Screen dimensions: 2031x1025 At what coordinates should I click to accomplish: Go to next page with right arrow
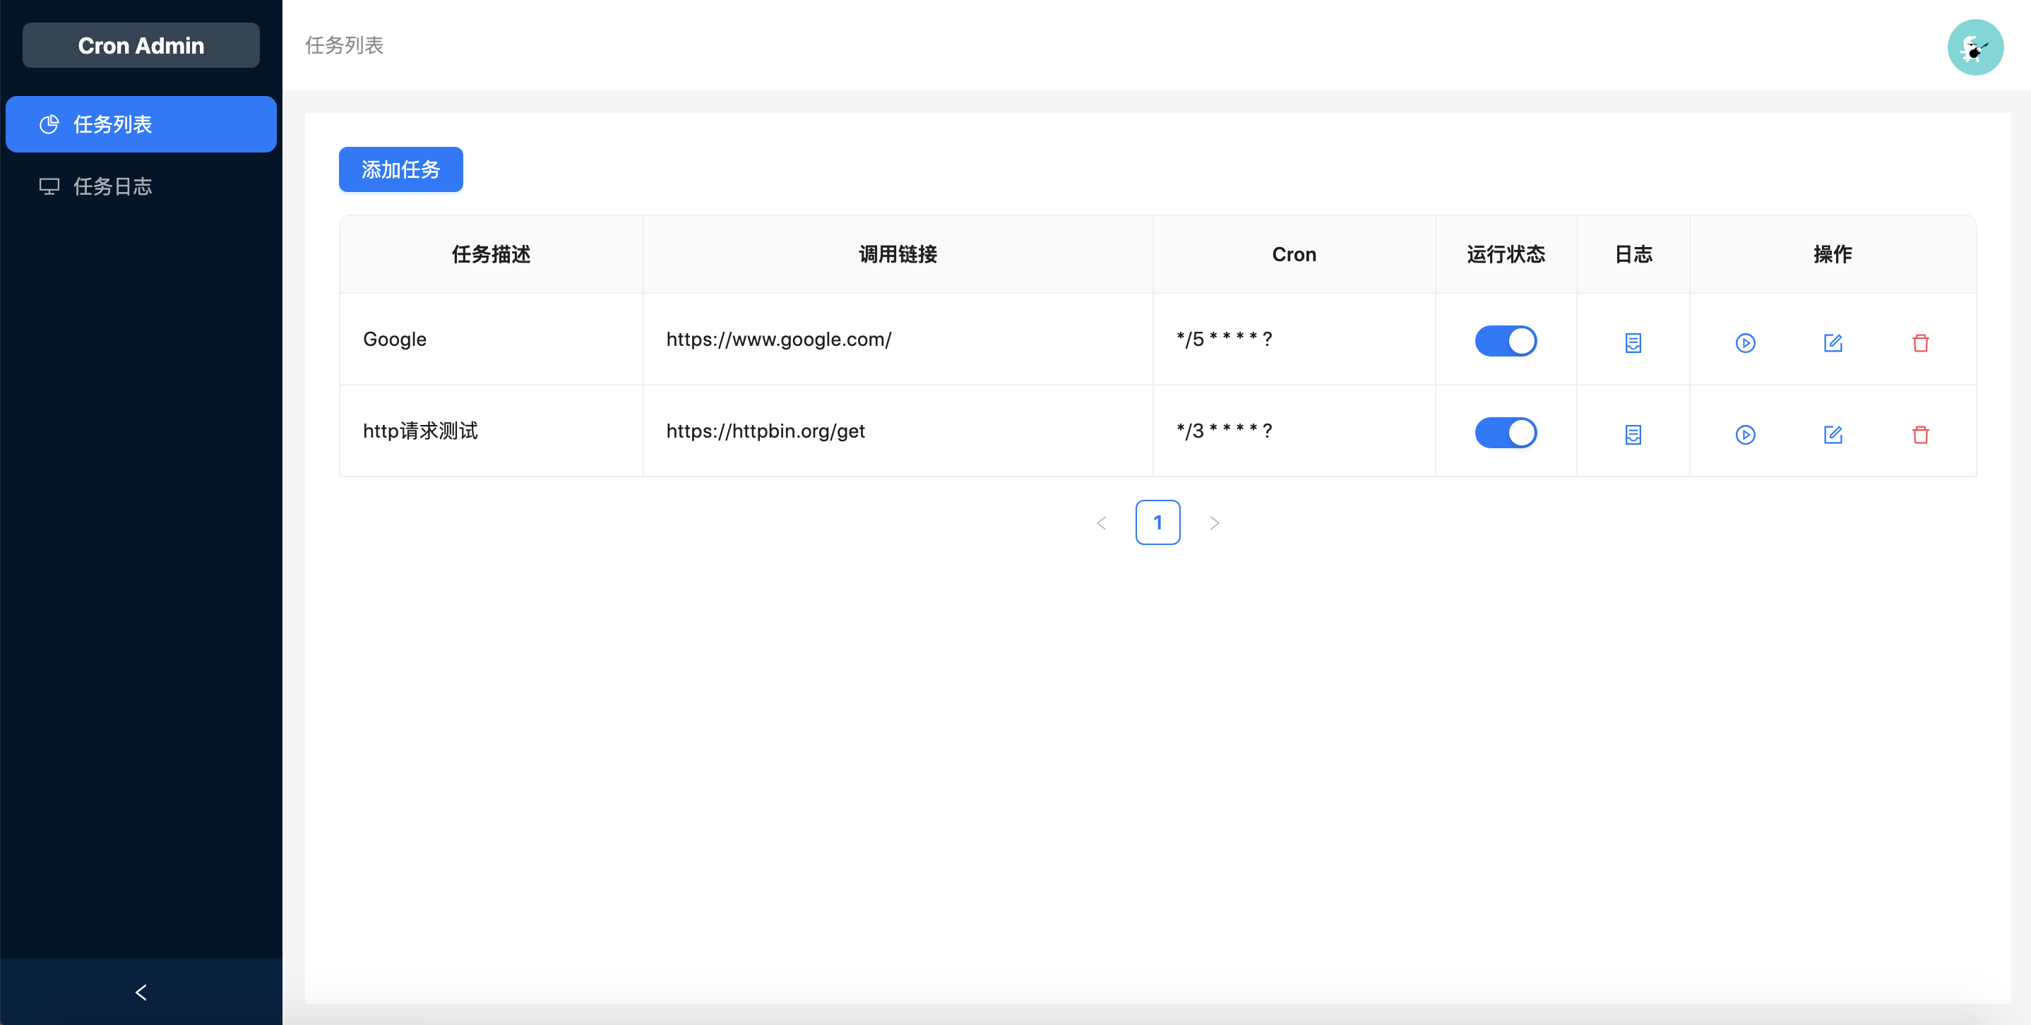pos(1214,522)
